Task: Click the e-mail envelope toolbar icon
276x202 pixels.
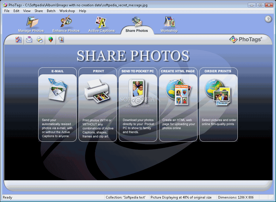Action: [29, 40]
